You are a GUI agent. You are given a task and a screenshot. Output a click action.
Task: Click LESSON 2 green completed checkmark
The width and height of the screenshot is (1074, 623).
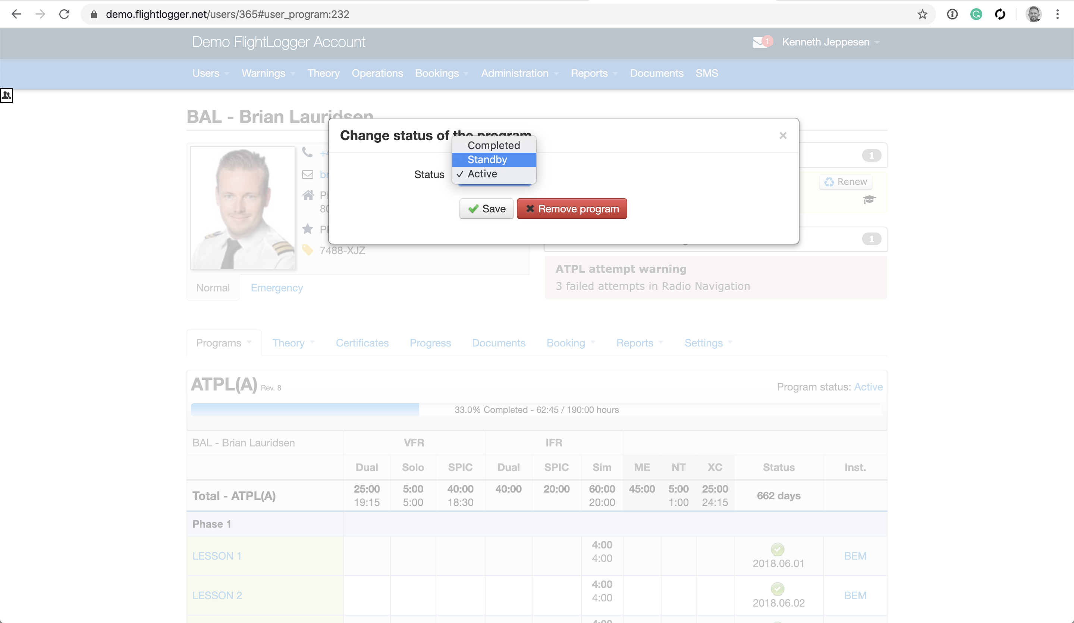(x=778, y=589)
